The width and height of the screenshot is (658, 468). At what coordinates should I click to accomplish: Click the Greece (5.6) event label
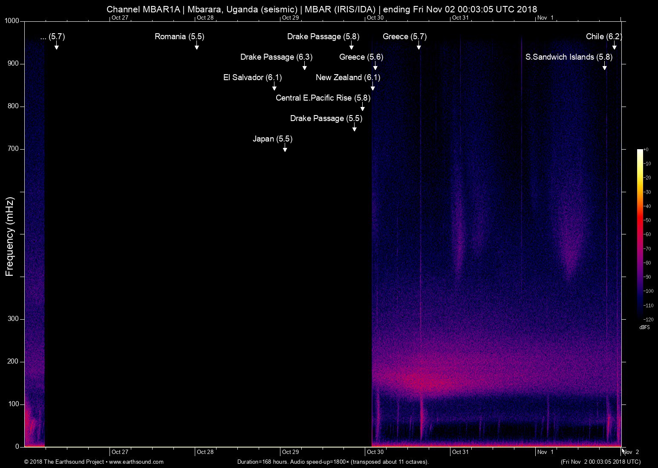coord(361,57)
